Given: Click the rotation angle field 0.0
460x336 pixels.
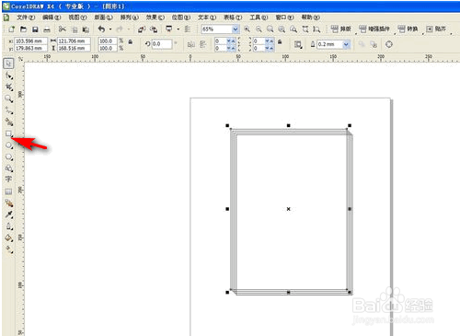Looking at the screenshot, I should pyautogui.click(x=161, y=44).
